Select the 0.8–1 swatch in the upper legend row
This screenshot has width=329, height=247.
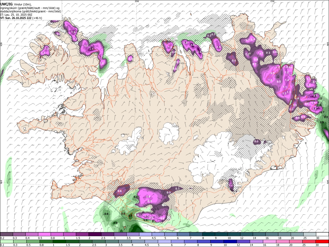[57, 234]
